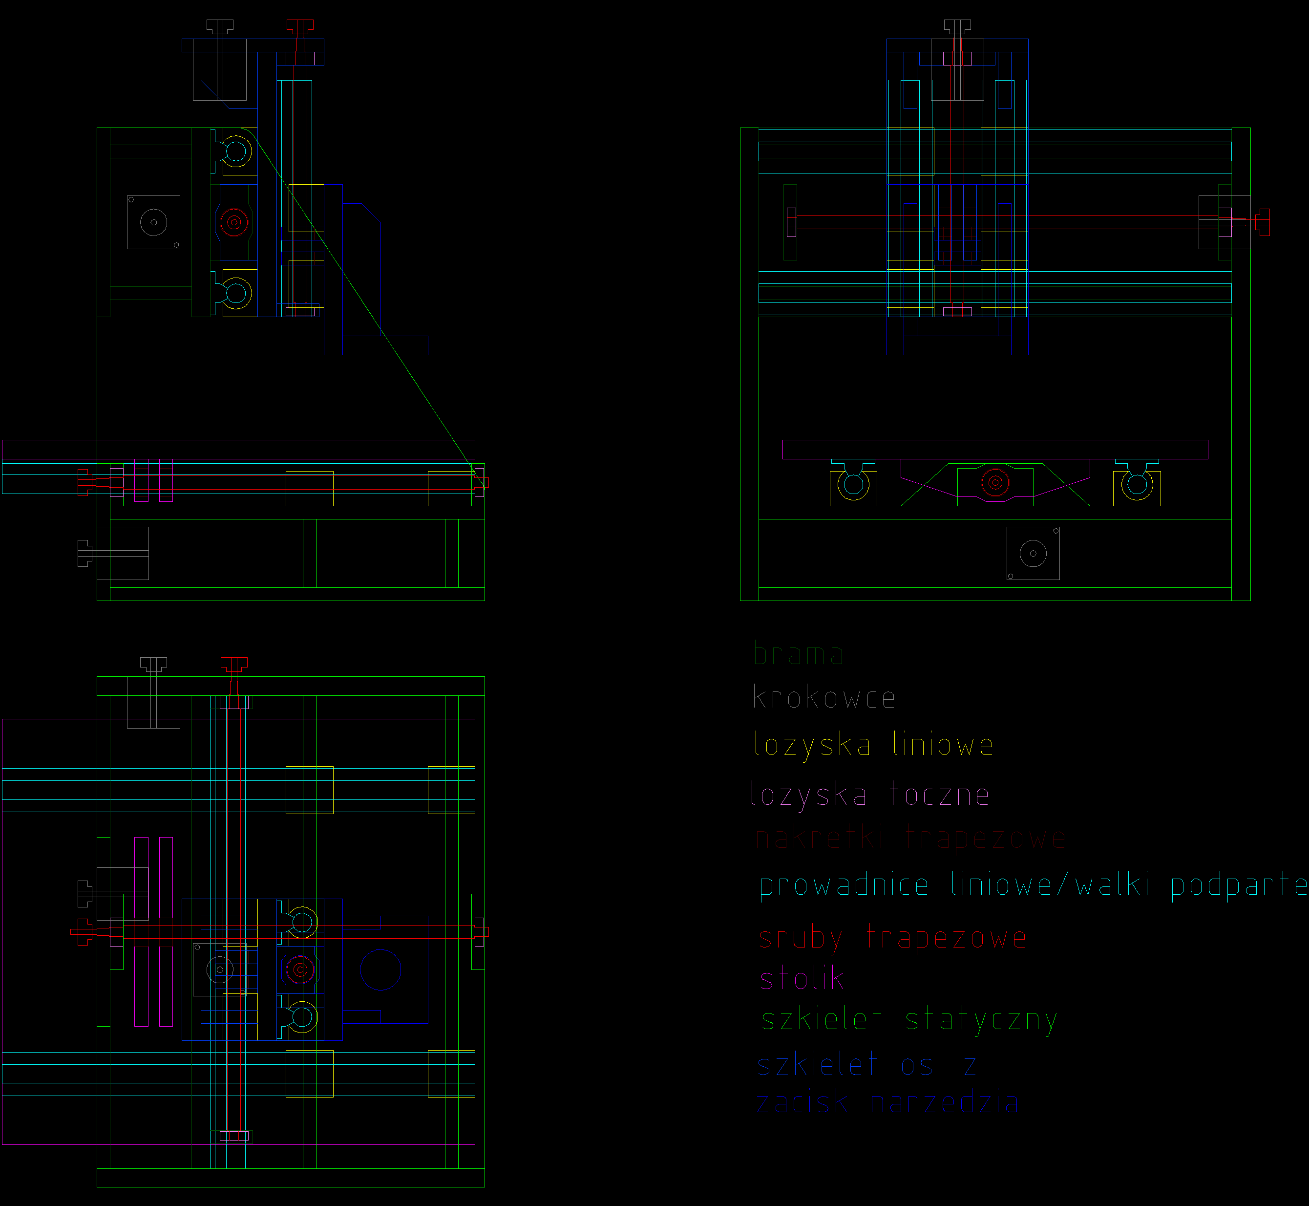Select the stepper motor square in side view gantry
The width and height of the screenshot is (1309, 1206).
pyautogui.click(x=153, y=222)
